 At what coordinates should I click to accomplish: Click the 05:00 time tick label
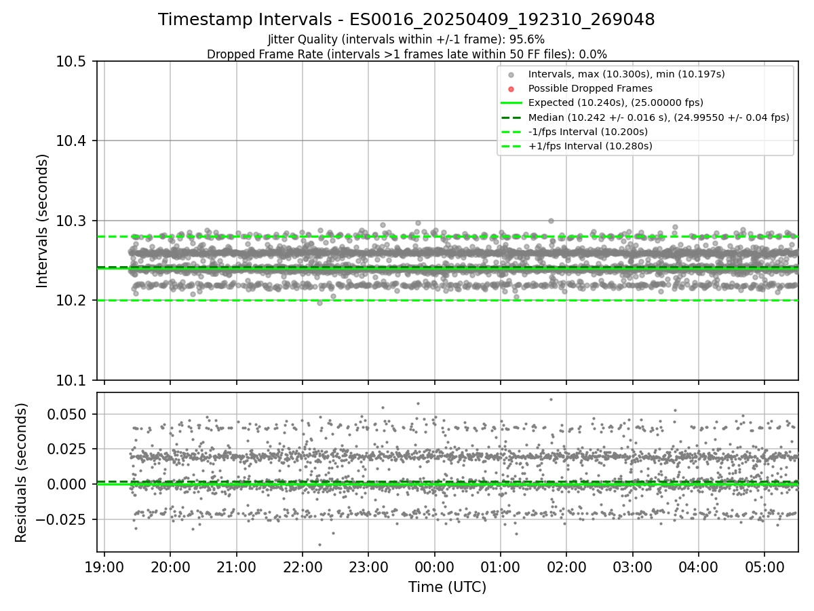[765, 567]
